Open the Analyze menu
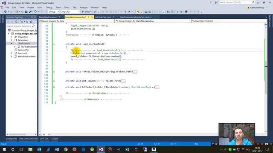The height and width of the screenshot is (153, 273). tap(84, 8)
